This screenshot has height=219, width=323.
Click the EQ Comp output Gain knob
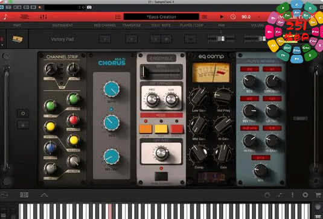coord(223,154)
